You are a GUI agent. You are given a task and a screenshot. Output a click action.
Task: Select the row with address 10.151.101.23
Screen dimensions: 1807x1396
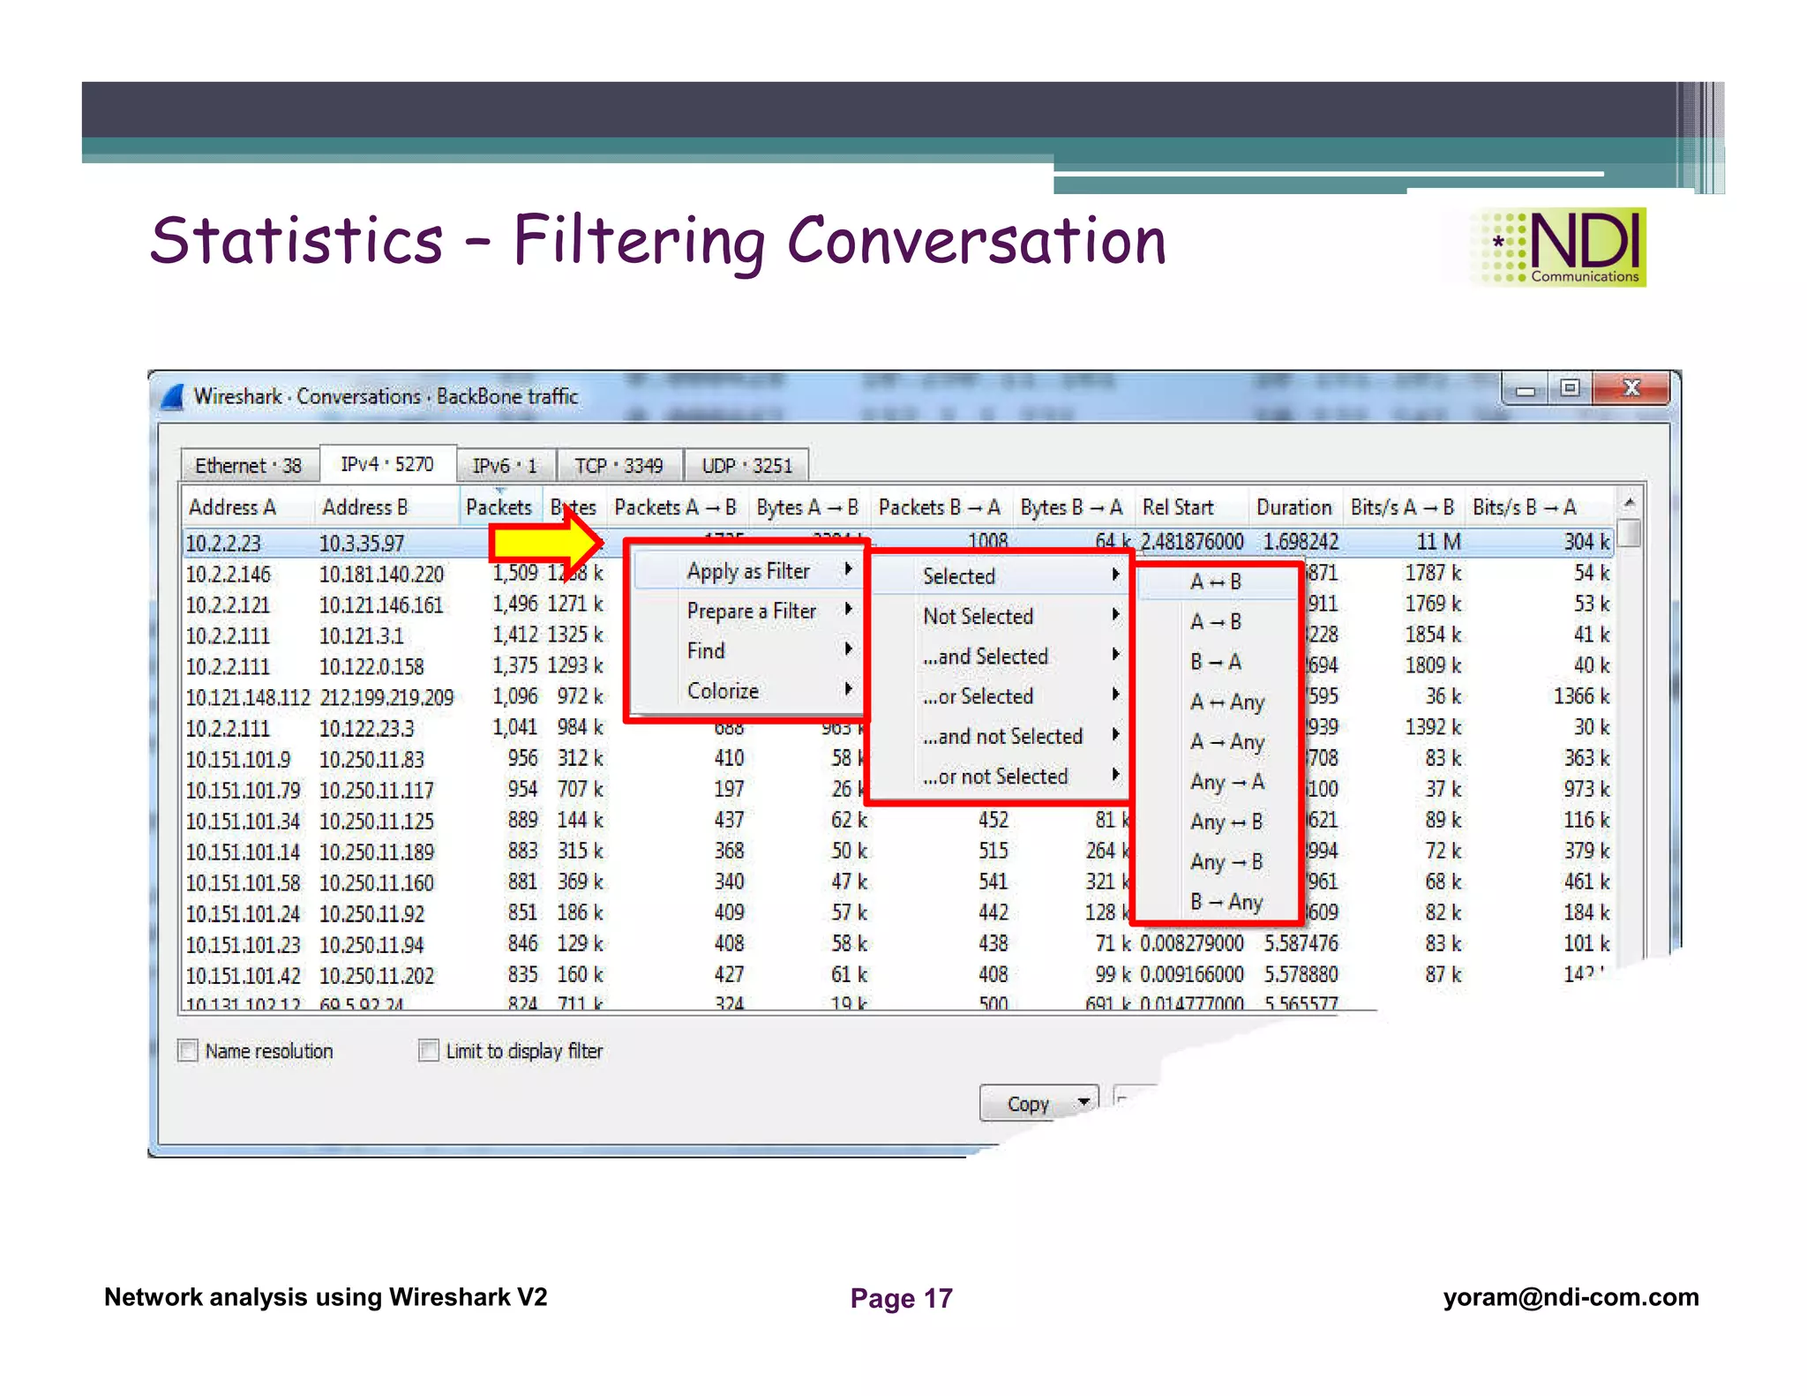(898, 944)
